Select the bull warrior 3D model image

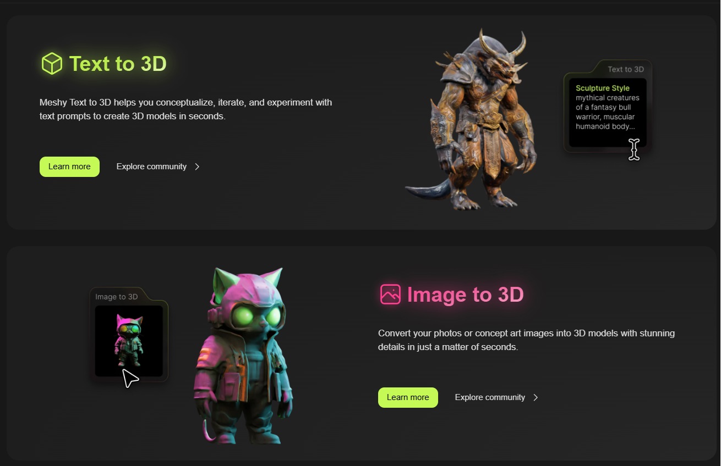tap(472, 120)
